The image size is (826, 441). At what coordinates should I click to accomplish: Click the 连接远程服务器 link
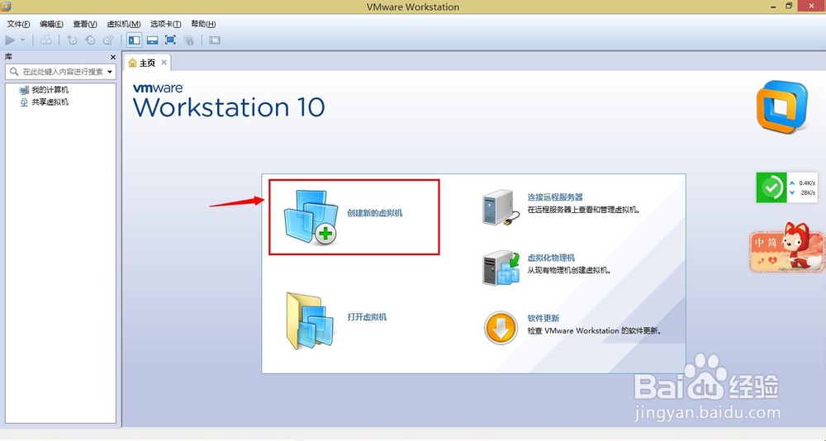click(x=555, y=197)
